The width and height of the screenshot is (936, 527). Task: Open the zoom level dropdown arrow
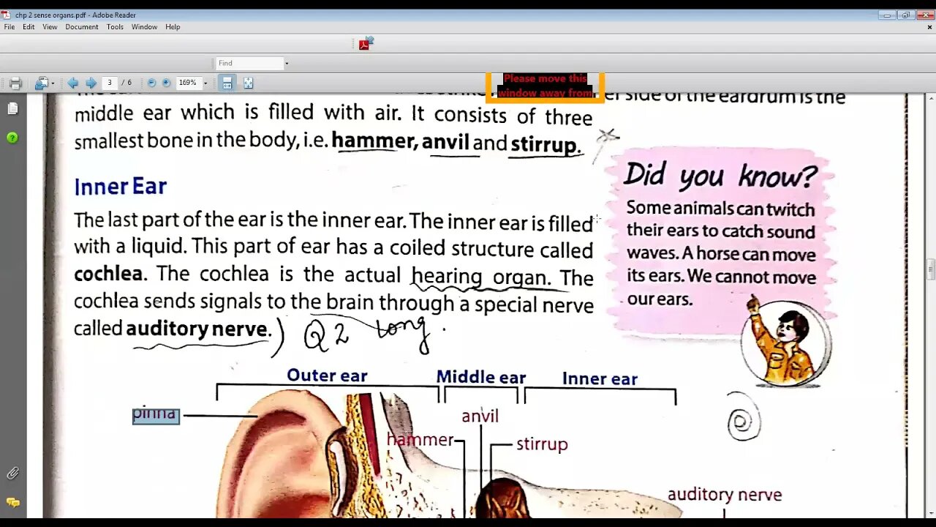[205, 83]
